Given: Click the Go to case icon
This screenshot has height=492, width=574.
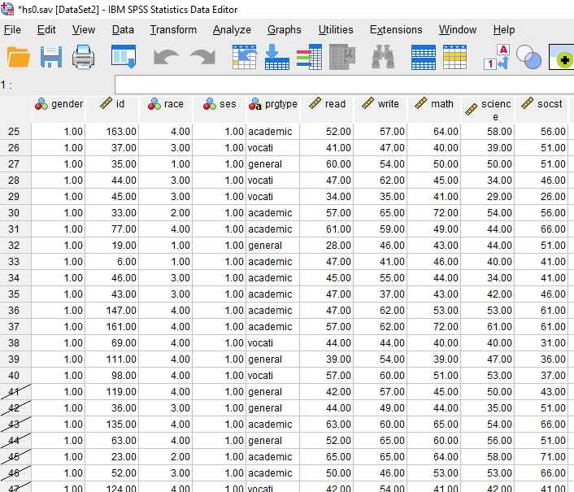Looking at the screenshot, I should click(x=244, y=57).
